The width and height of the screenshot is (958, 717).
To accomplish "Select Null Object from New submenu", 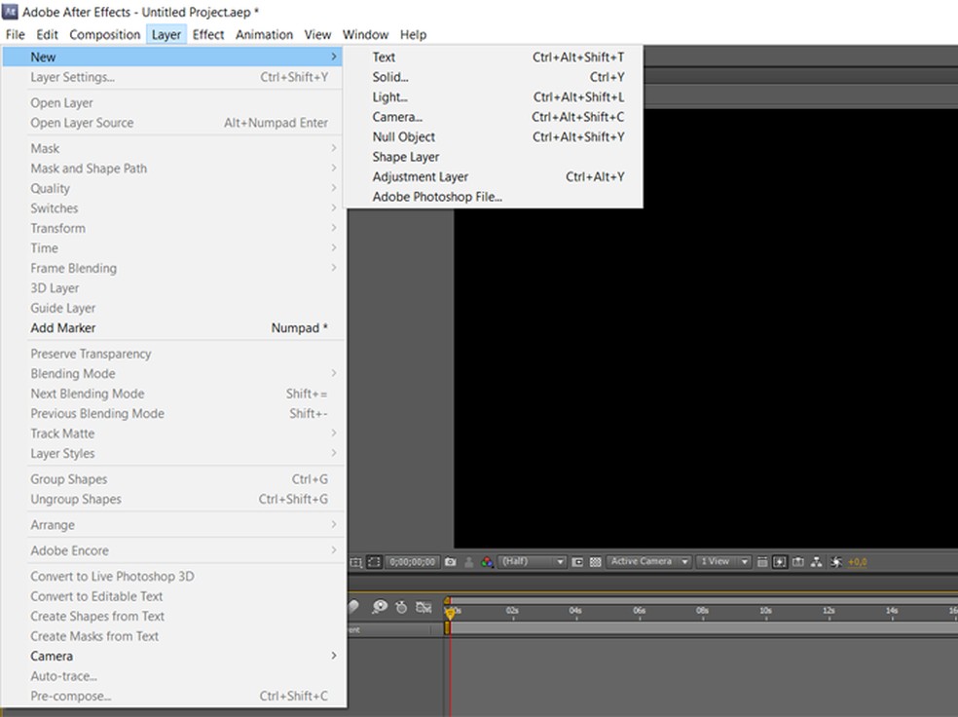I will pyautogui.click(x=403, y=137).
